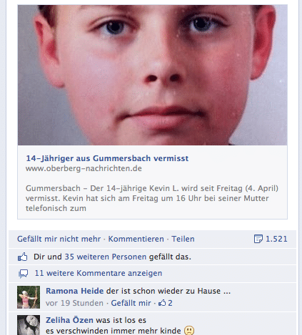Click 'Kommentieren' to comment on post
Image resolution: width=302 pixels, height=335 pixels.
click(x=136, y=239)
